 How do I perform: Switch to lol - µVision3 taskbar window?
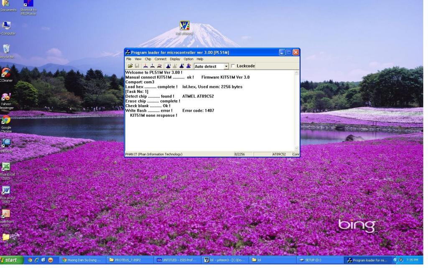click(224, 260)
